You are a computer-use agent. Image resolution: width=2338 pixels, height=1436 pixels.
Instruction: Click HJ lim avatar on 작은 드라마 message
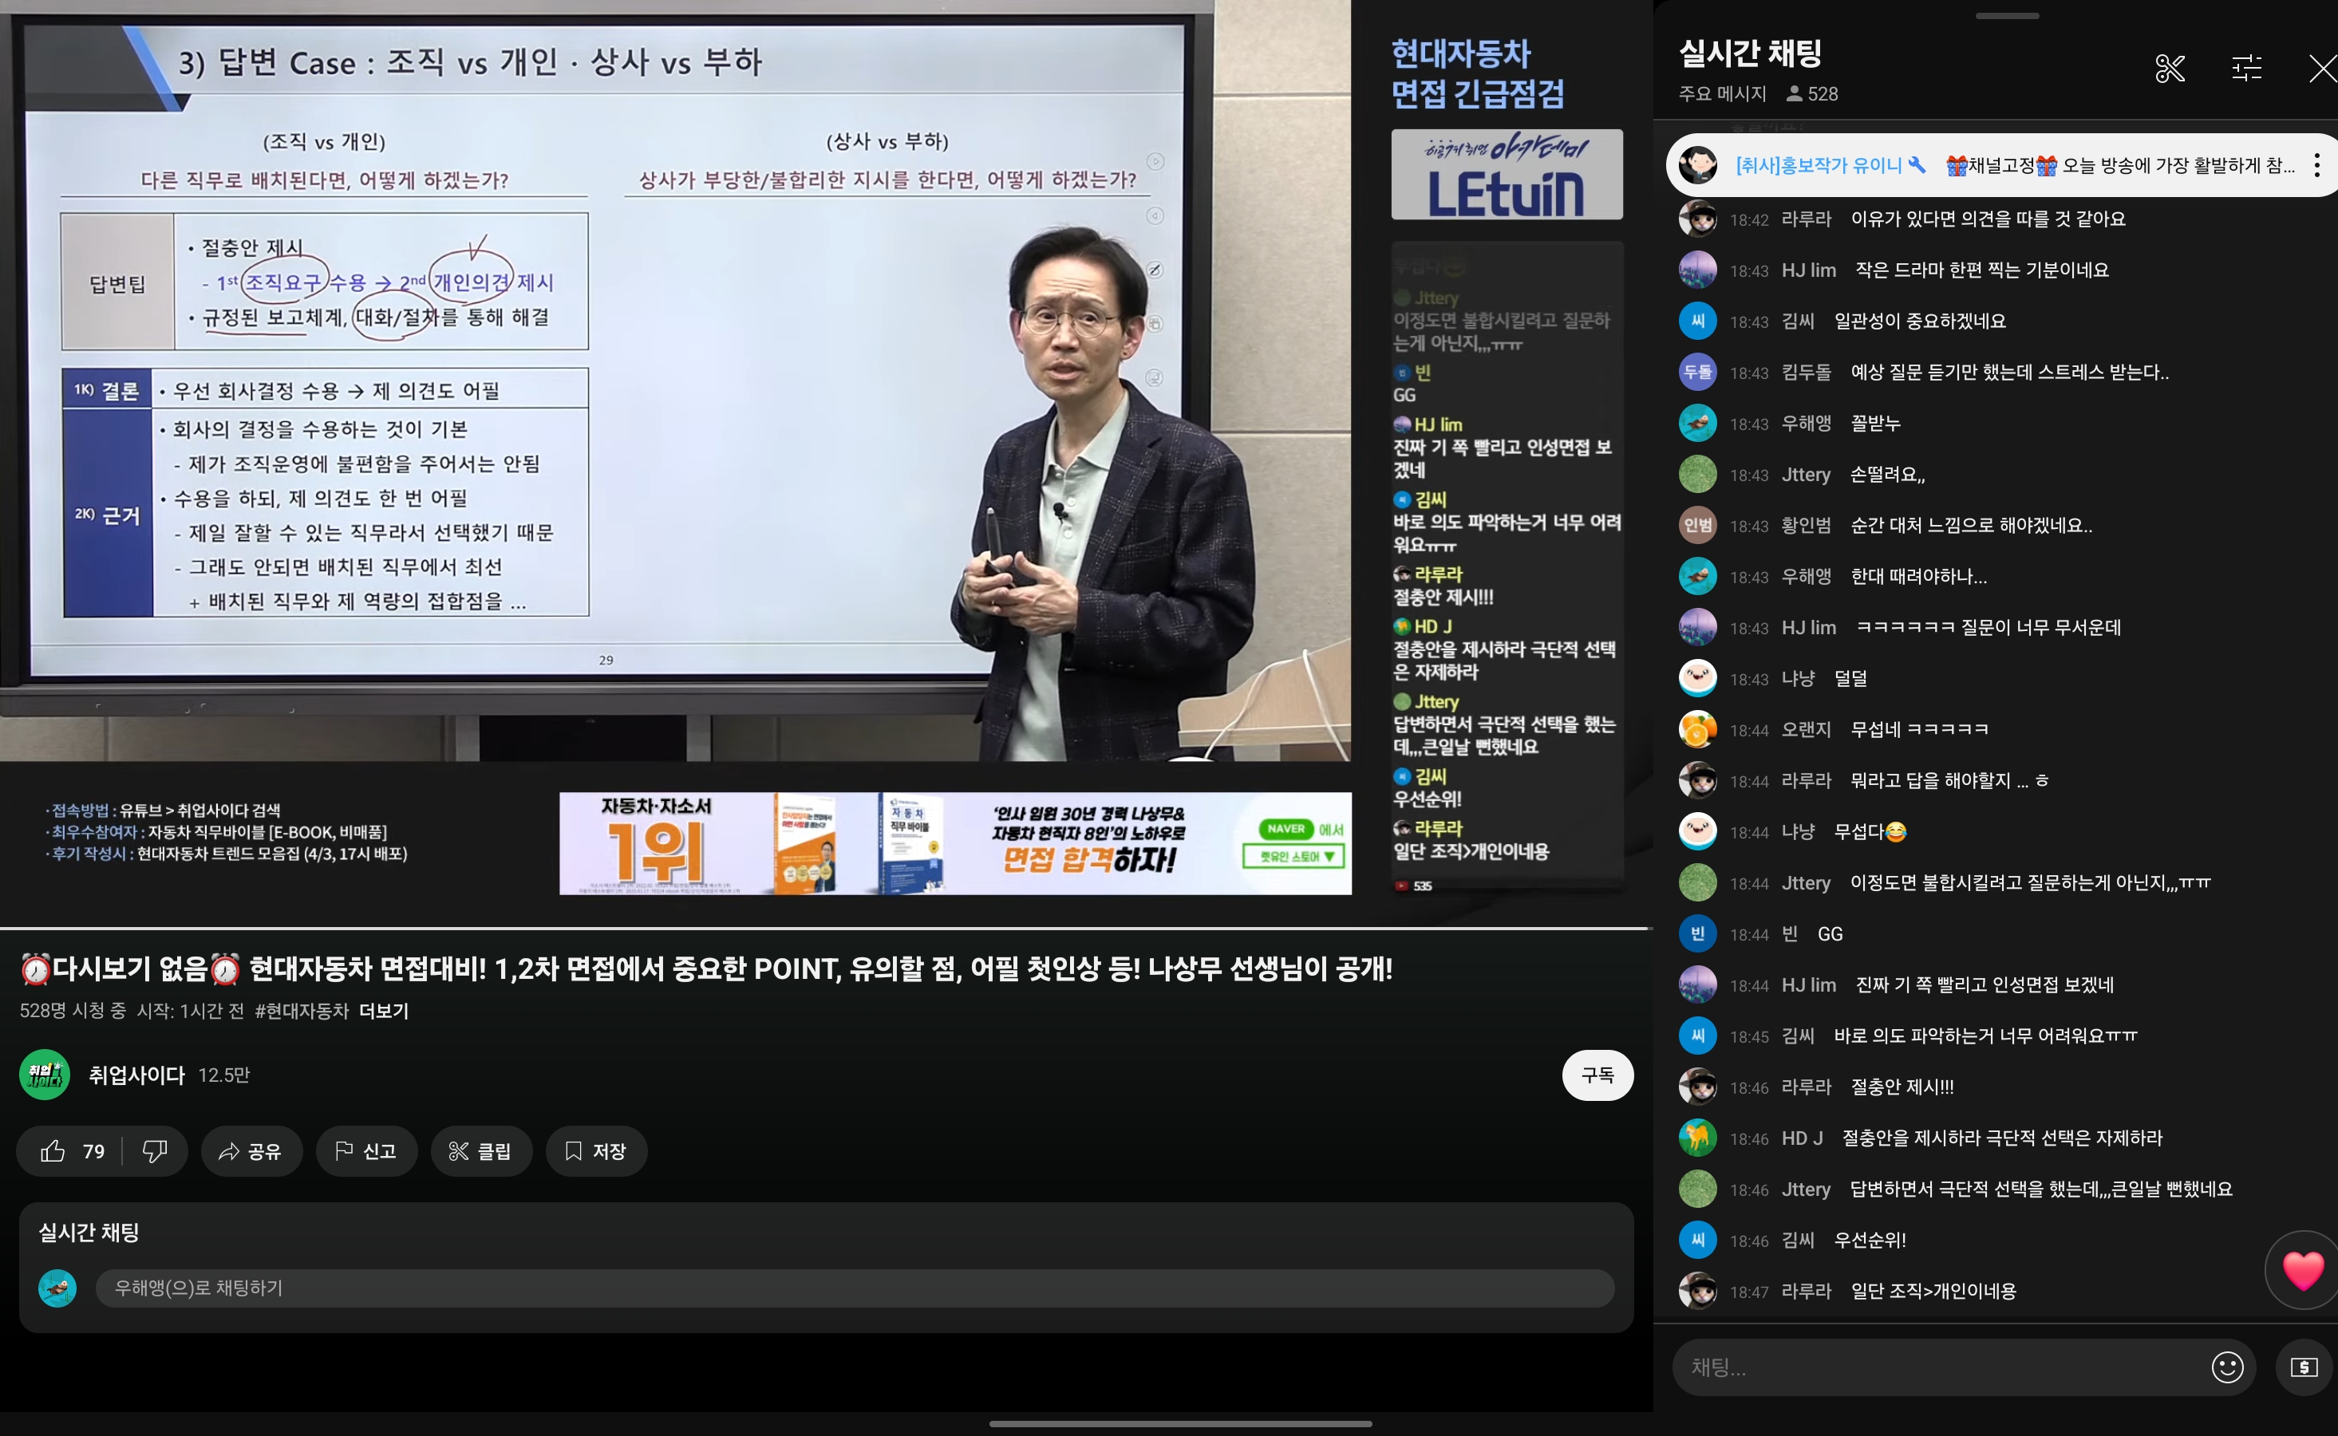(1697, 270)
